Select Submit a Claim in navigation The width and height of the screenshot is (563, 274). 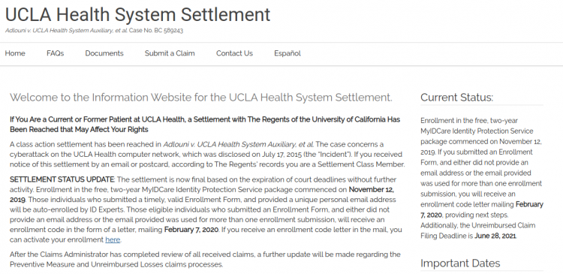(170, 53)
